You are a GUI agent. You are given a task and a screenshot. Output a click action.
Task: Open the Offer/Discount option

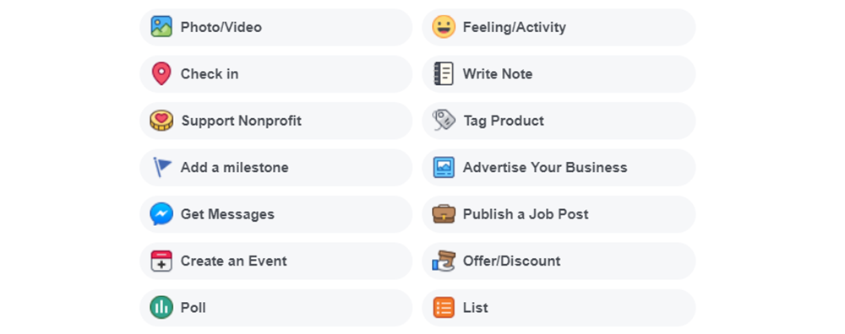tap(559, 261)
